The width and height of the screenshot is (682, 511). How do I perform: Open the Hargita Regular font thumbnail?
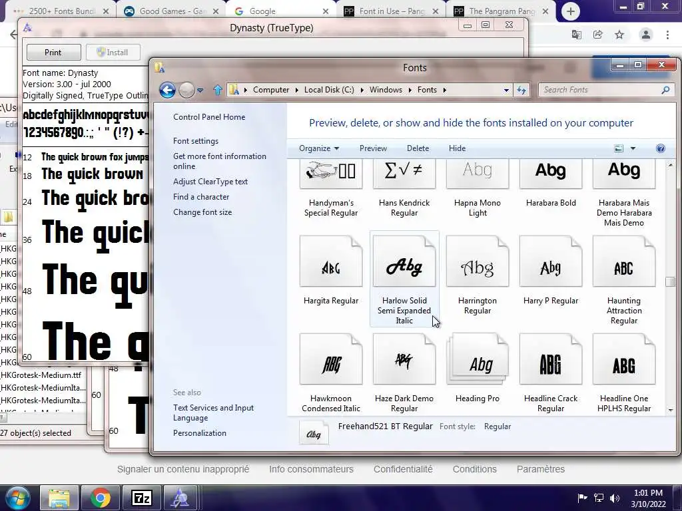coord(331,261)
